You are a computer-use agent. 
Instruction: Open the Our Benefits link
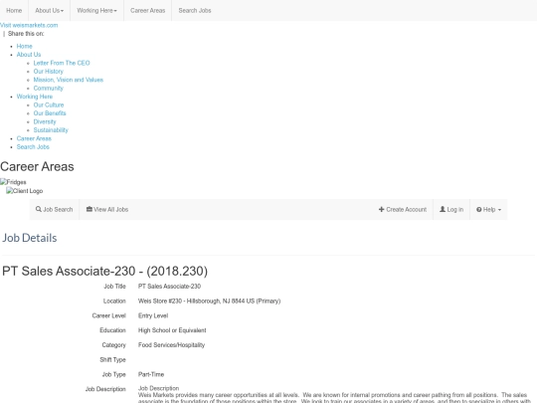[50, 113]
